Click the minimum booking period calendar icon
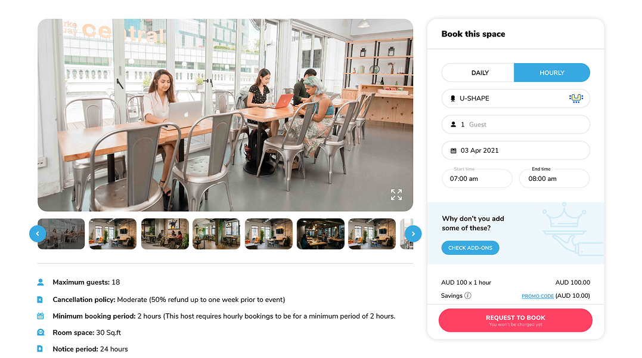This screenshot has height=358, width=642. coord(41,316)
